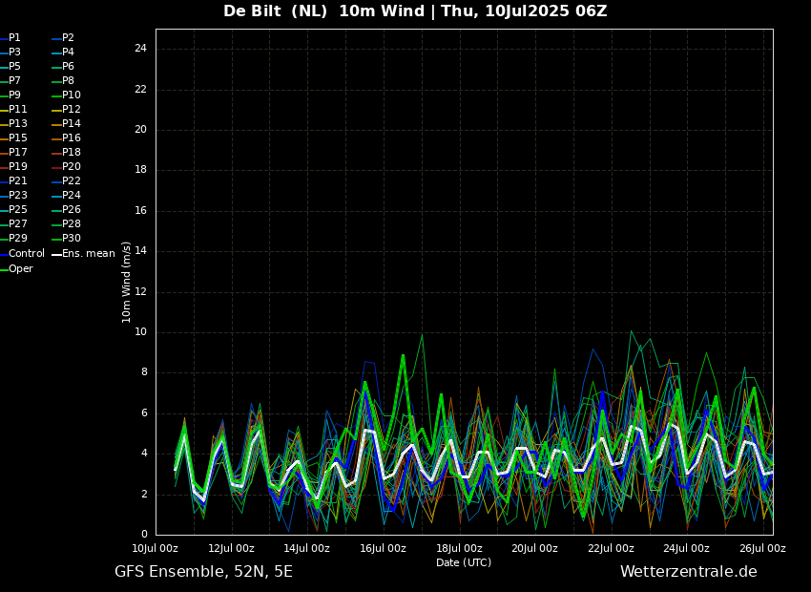Select the P10 legend label
Viewport: 811px width, 592px height.
72,95
